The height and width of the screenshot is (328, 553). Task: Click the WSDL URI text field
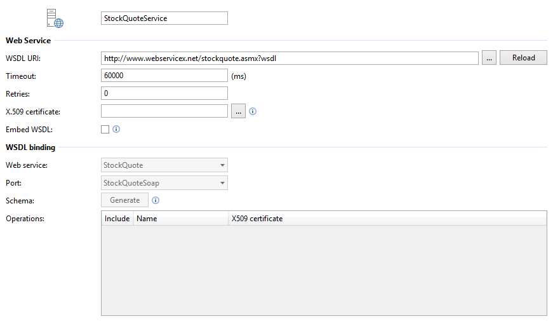[x=290, y=58]
